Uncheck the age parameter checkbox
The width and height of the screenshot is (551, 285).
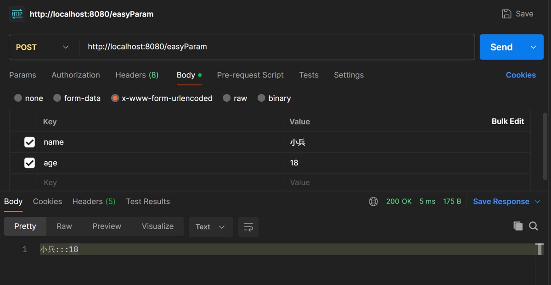point(29,163)
